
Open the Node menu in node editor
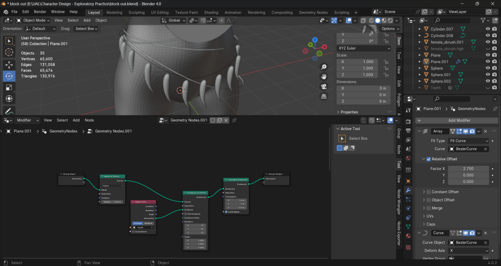tap(89, 120)
